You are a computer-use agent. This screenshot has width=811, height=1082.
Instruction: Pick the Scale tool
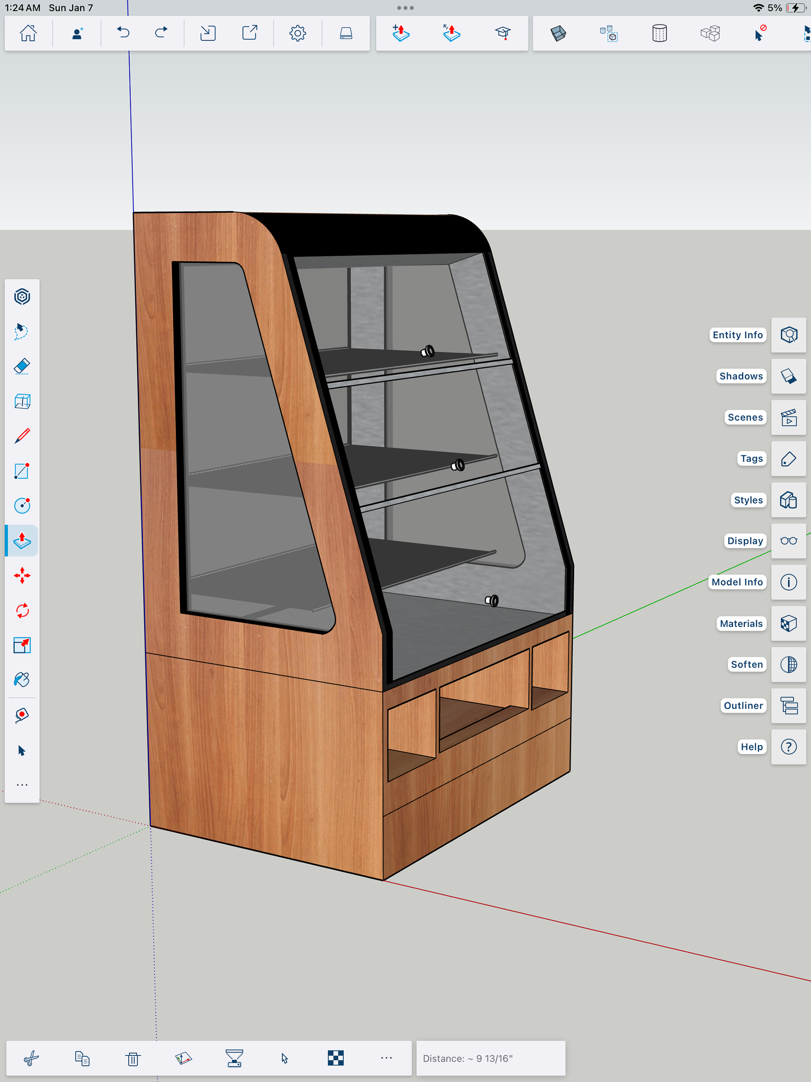tap(22, 645)
